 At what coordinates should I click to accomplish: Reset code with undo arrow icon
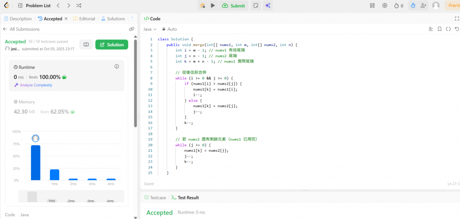point(457,29)
